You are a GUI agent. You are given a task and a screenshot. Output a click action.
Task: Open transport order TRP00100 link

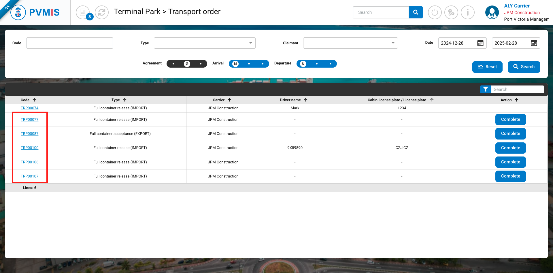click(29, 148)
